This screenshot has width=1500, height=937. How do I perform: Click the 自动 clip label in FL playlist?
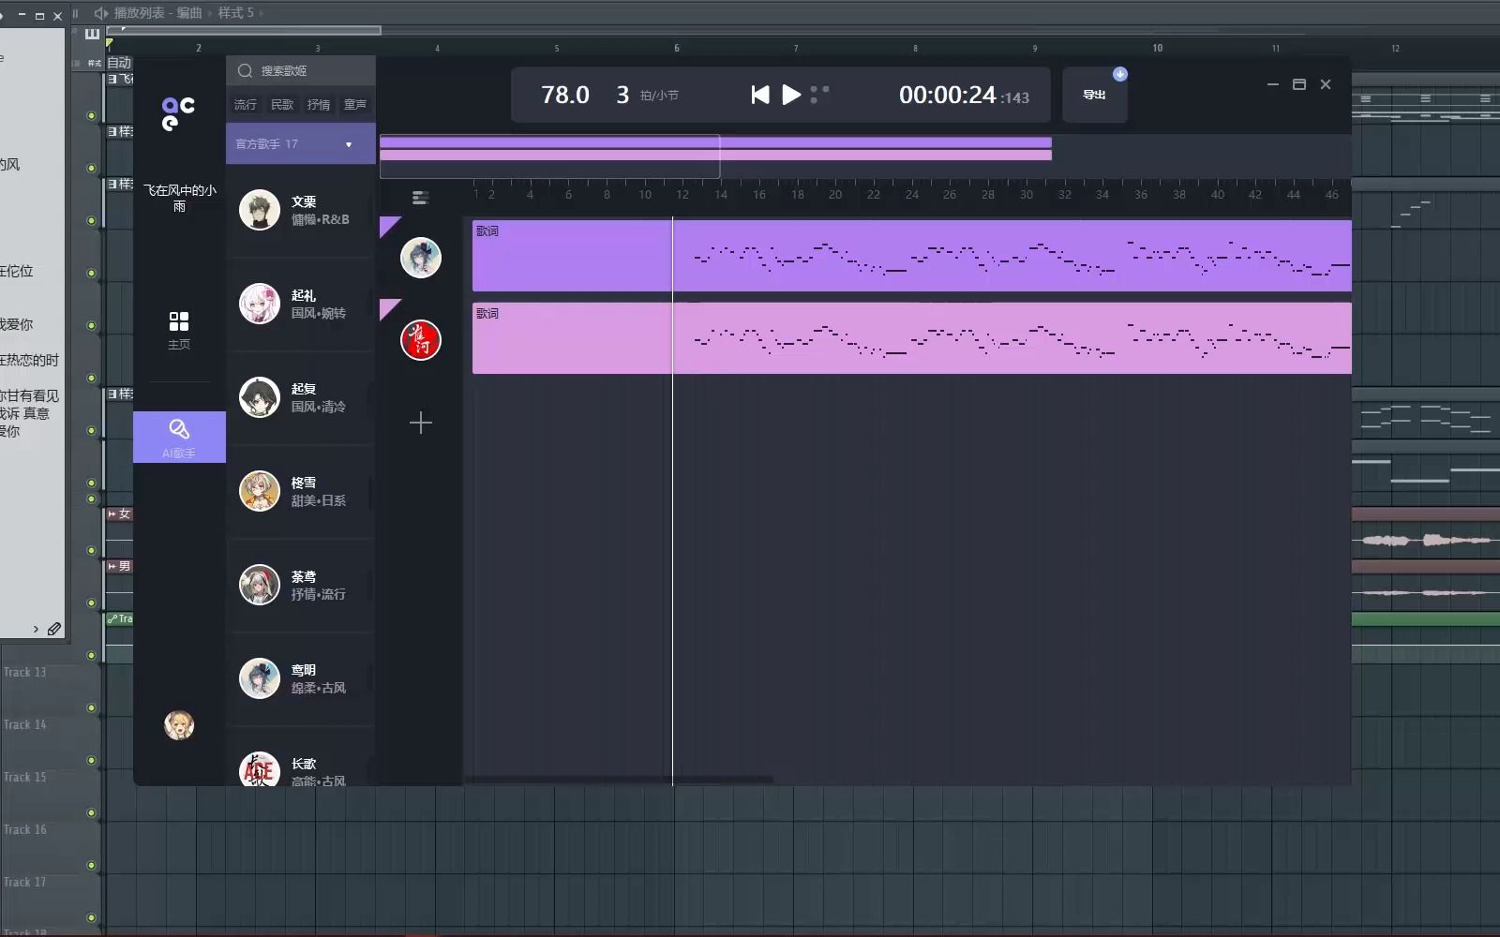(119, 63)
